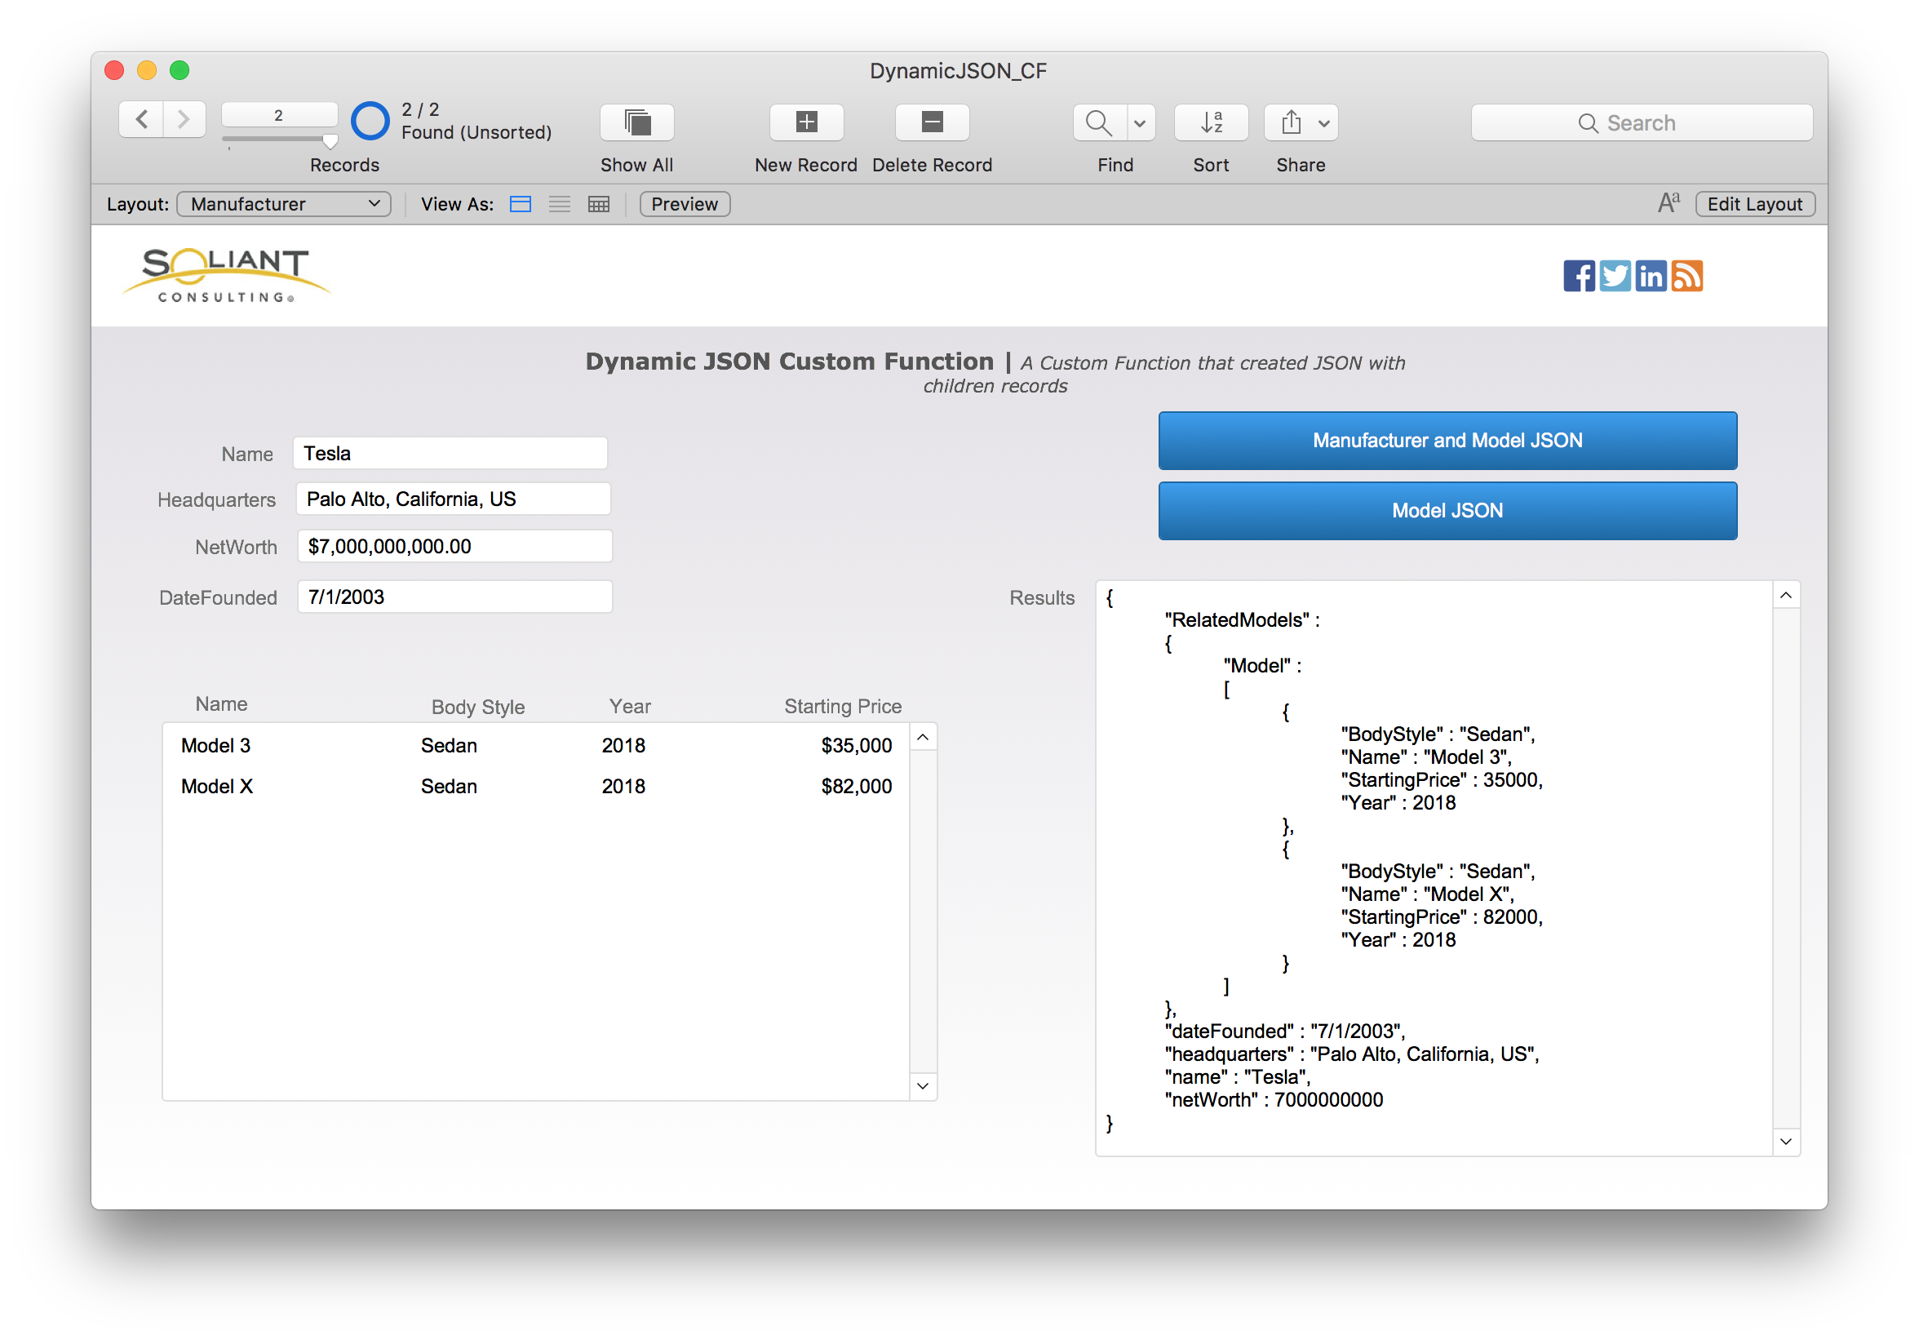Click the portal scroll up arrow
Image resolution: width=1919 pixels, height=1340 pixels.
click(x=923, y=737)
